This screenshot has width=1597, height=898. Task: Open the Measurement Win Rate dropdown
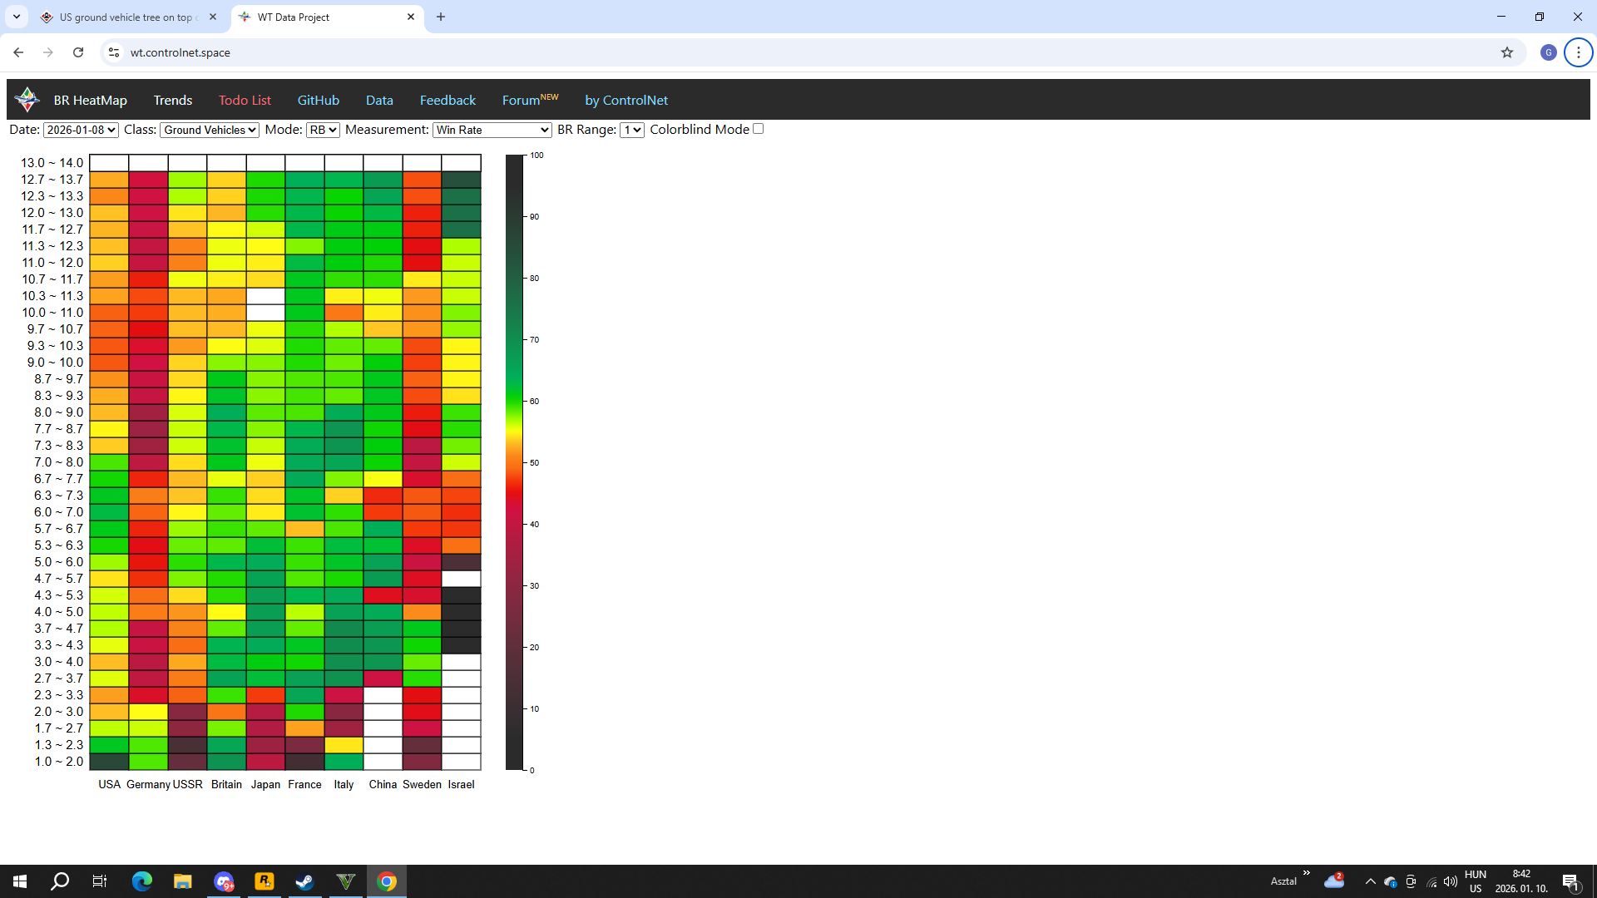(x=492, y=130)
